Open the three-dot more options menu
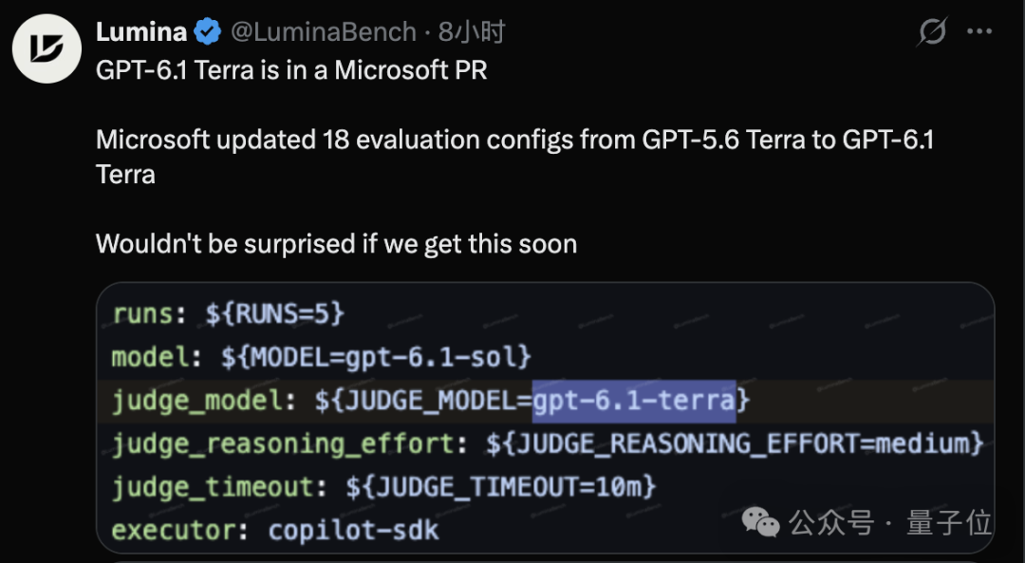Image resolution: width=1025 pixels, height=563 pixels. pos(979,31)
